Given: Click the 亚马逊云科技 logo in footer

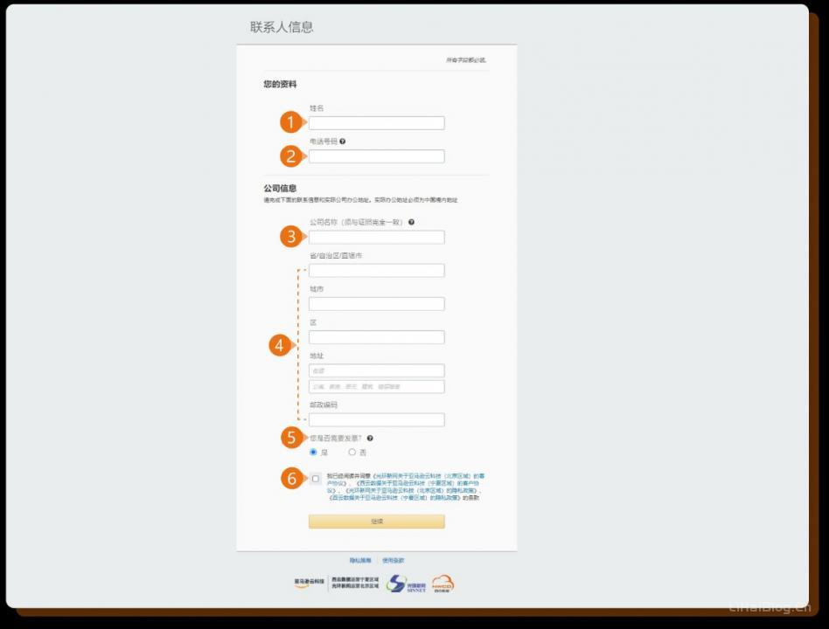Looking at the screenshot, I should 310,583.
